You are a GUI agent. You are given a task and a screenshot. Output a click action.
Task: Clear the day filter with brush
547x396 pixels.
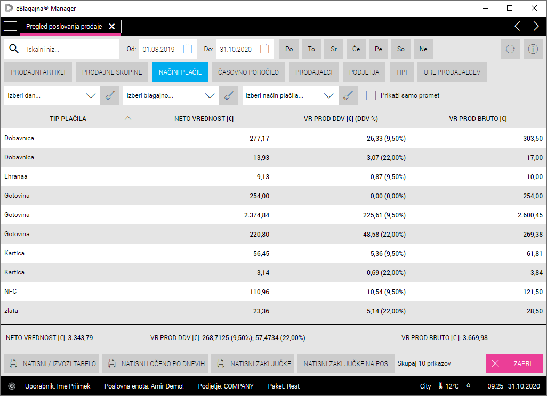click(110, 95)
